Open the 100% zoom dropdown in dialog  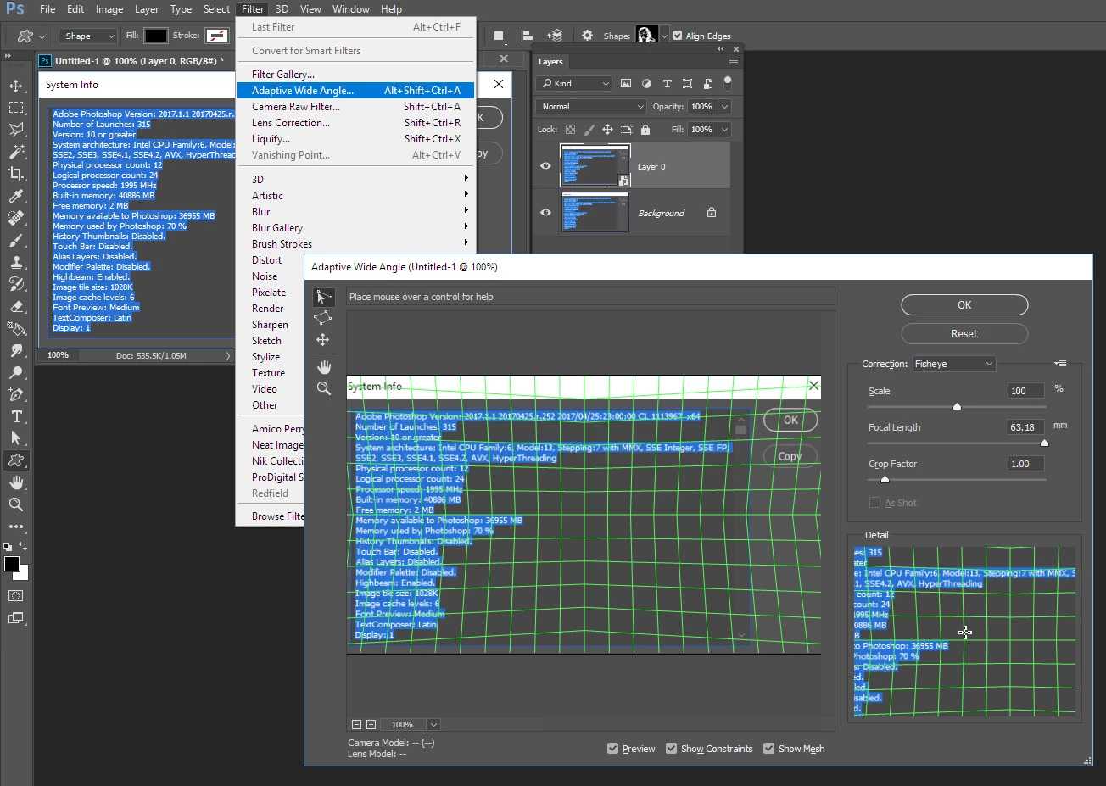[x=433, y=724]
